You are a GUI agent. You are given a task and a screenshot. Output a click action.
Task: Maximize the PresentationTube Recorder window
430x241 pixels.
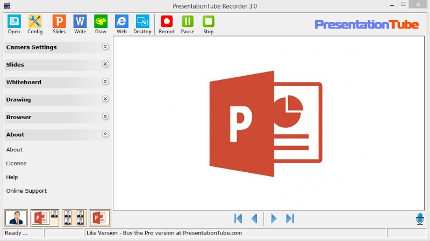pyautogui.click(x=403, y=4)
